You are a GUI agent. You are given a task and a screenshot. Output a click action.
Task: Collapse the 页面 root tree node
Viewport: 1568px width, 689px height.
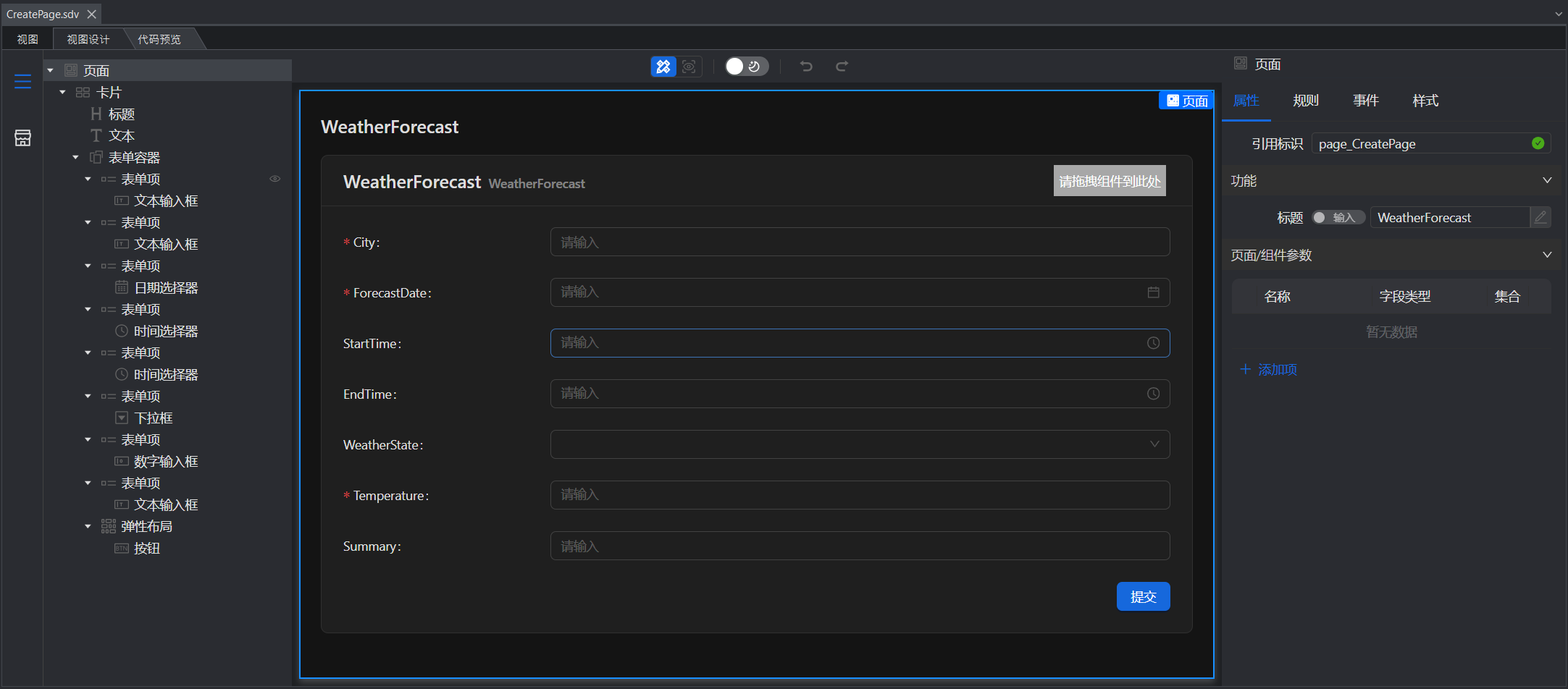pyautogui.click(x=51, y=70)
